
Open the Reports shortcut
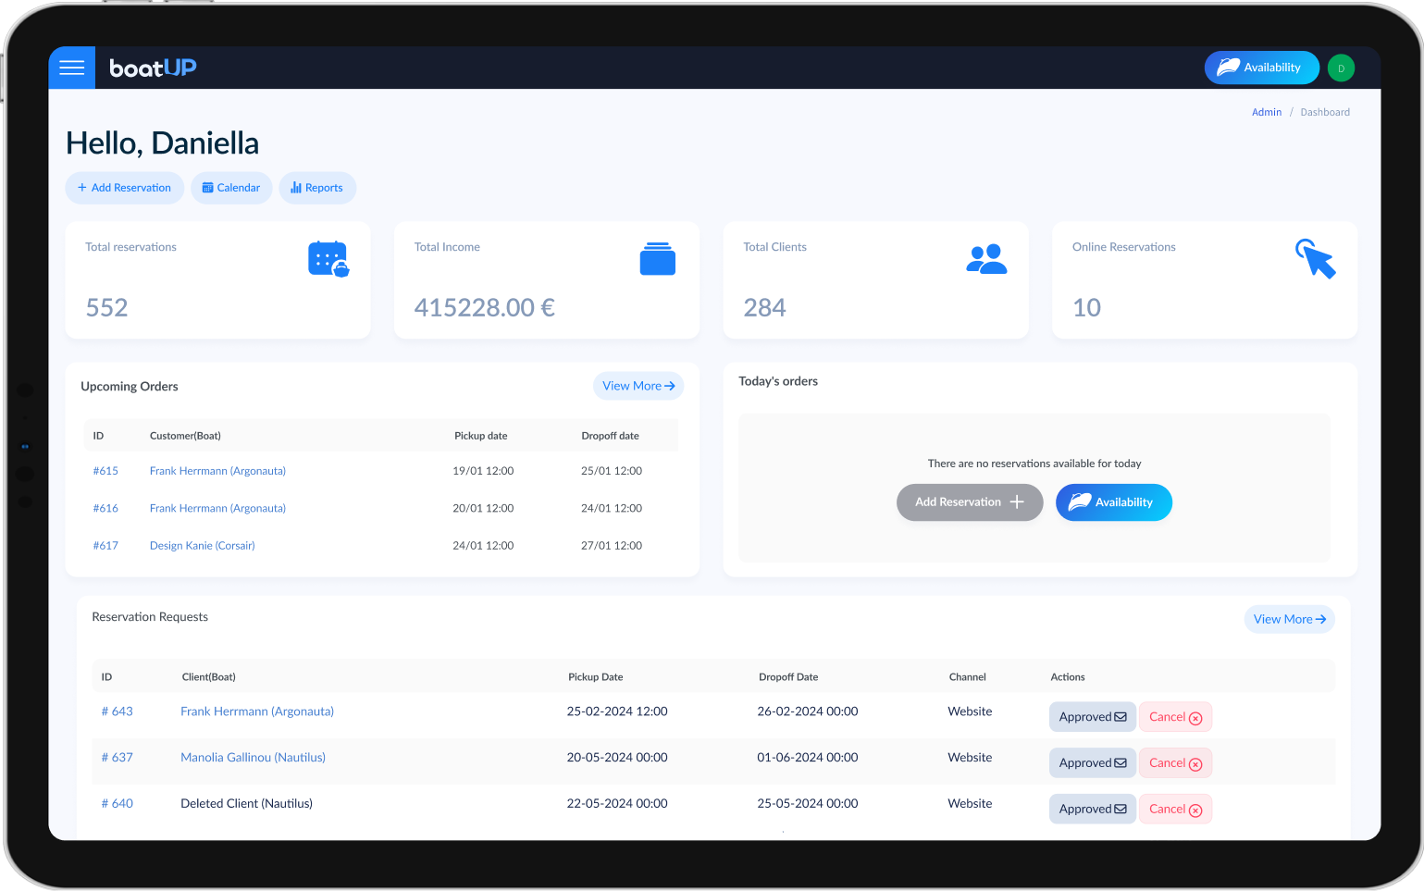[x=317, y=188]
